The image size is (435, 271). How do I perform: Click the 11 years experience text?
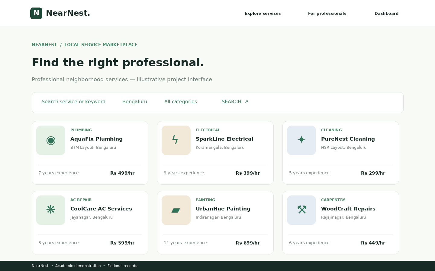185,243
